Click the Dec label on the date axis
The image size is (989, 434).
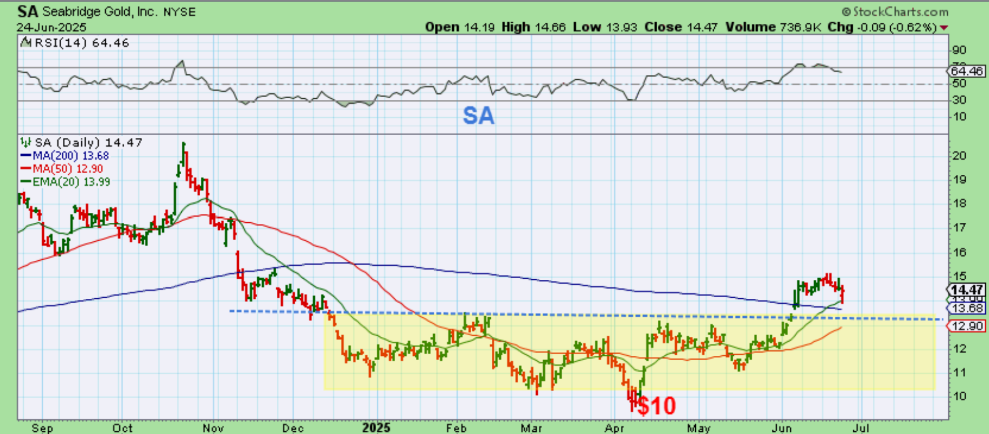[x=293, y=428]
